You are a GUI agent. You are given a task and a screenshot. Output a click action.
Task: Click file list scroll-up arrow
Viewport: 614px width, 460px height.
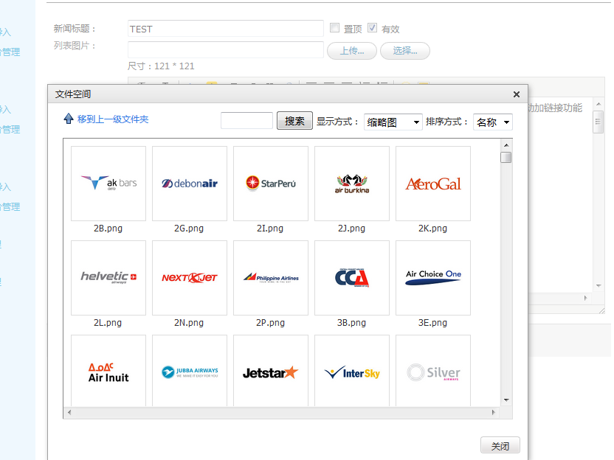point(506,145)
